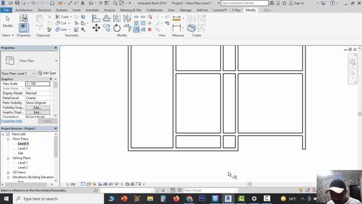Toggle Show Crop Region in view control bar
Screen dimensions: 362x204
tap(111, 184)
